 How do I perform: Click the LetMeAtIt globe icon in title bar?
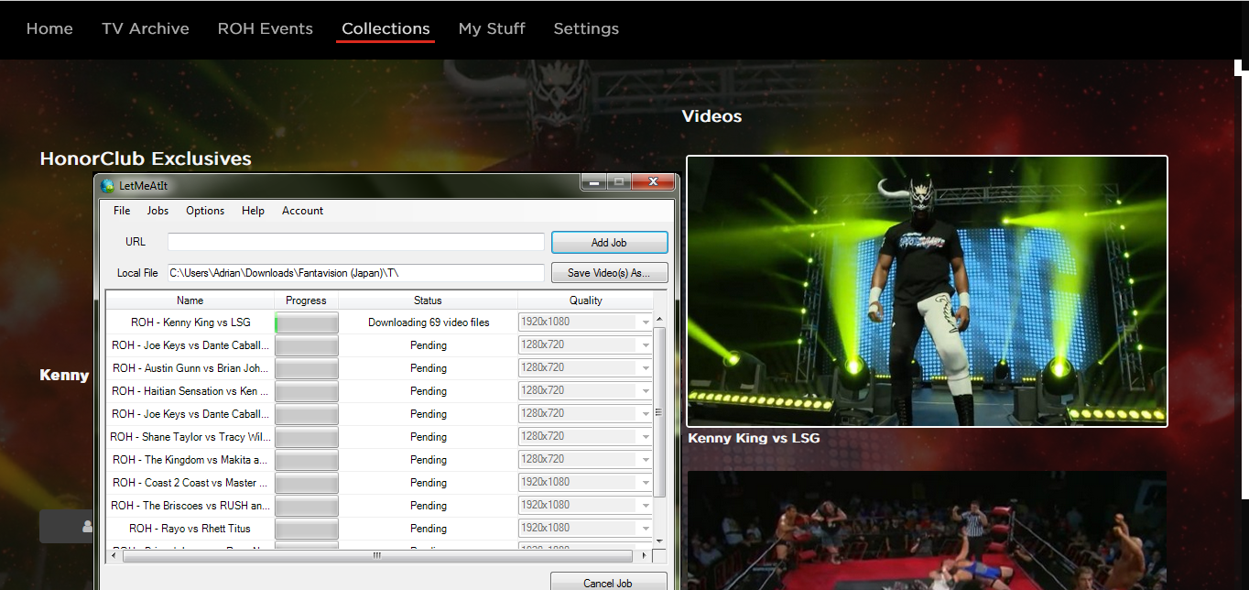pos(108,186)
